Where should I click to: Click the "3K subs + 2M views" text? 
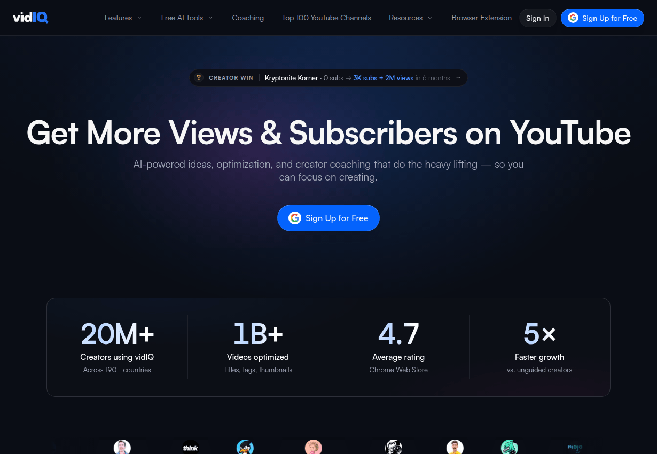[383, 78]
